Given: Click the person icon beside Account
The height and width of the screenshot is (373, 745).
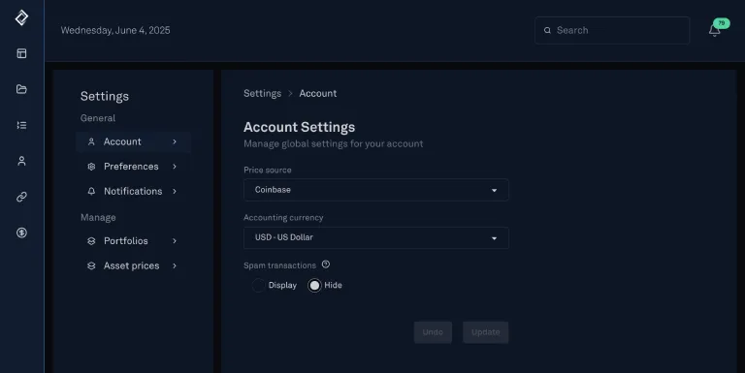Looking at the screenshot, I should 91,141.
